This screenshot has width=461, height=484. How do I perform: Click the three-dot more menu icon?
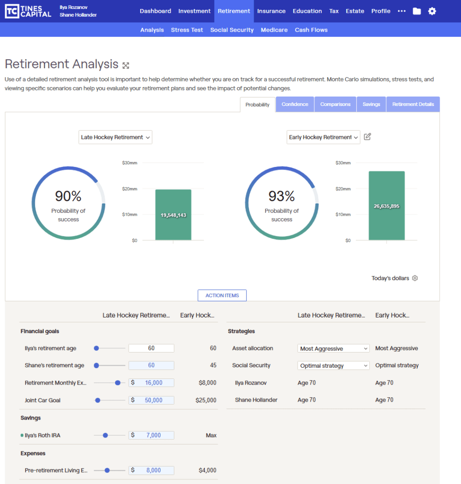(x=402, y=11)
